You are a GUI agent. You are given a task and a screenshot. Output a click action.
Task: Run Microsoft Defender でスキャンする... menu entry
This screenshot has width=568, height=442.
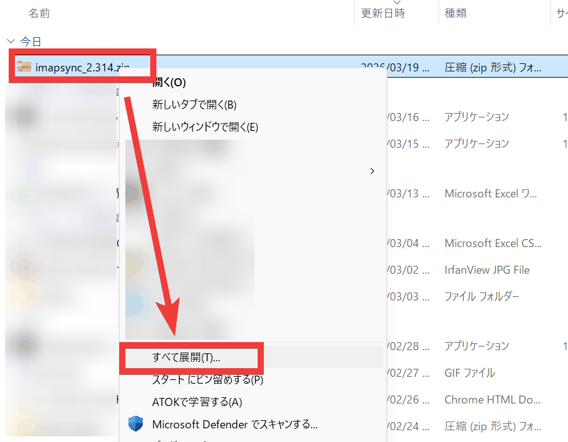click(x=235, y=425)
